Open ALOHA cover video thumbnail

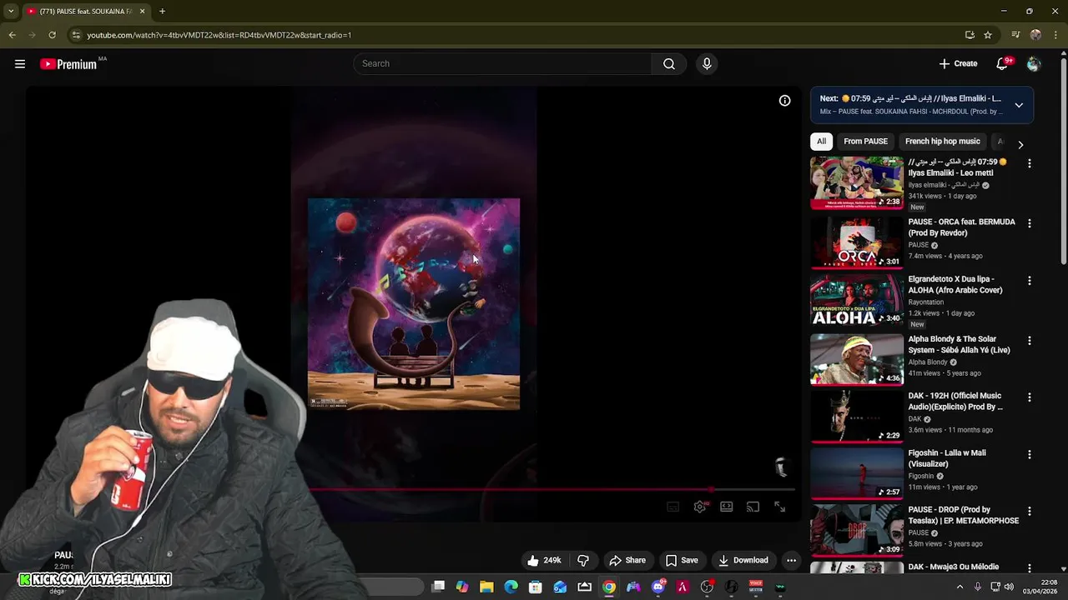[857, 300]
